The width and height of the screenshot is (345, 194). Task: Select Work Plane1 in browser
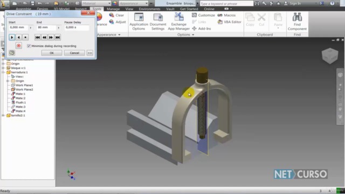tap(22, 85)
